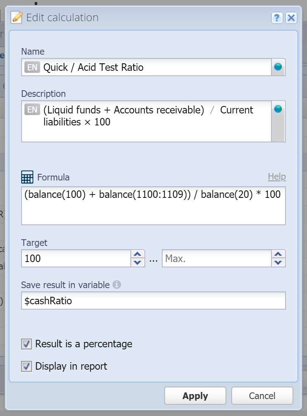Close the Edit calculation dialog

pyautogui.click(x=291, y=18)
